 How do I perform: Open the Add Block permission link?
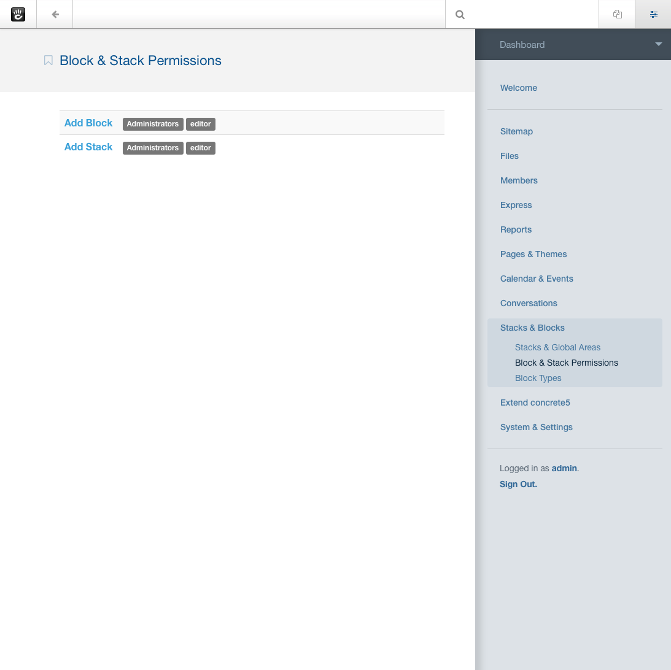[88, 123]
